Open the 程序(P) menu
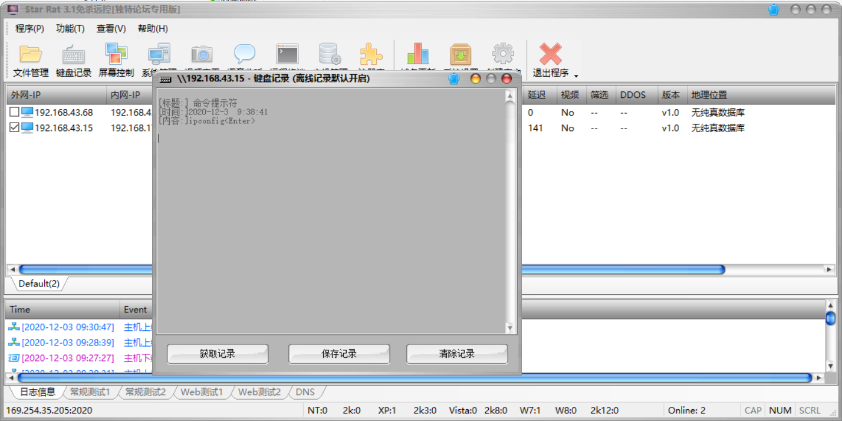 coord(29,28)
